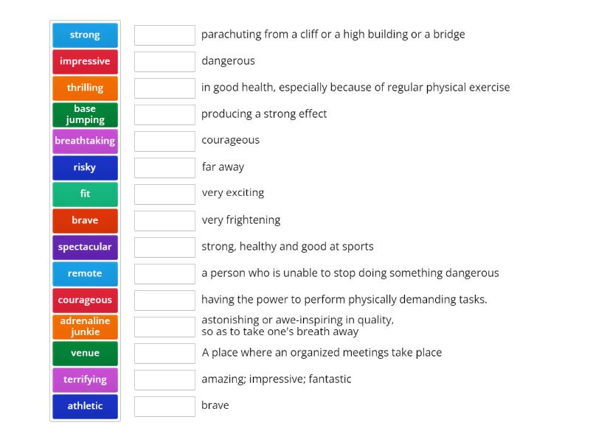Image resolution: width=590 pixels, height=442 pixels.
Task: Click the purple 'breathtaking' tile
Action: [x=85, y=141]
